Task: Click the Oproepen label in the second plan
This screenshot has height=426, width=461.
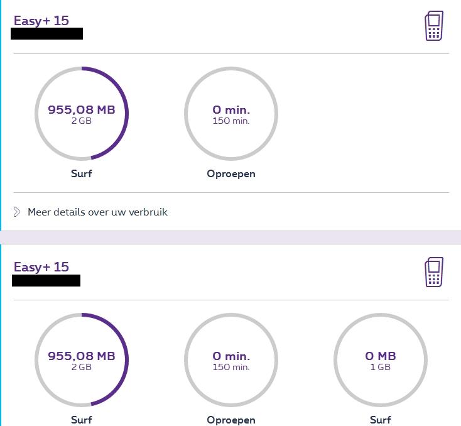Action: click(231, 420)
